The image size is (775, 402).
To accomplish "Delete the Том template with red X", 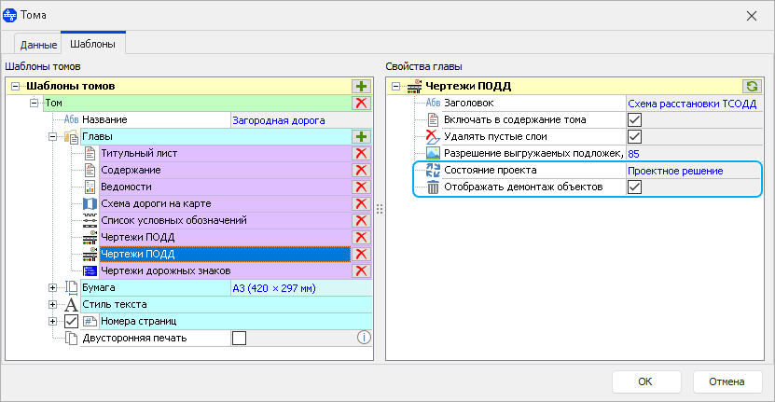I will pos(361,103).
